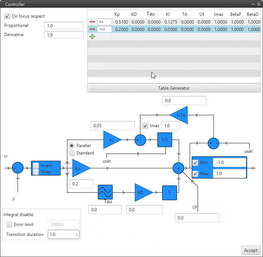This screenshot has width=263, height=257.
Task: Enable the Error limit checkbox
Action: (x=9, y=225)
